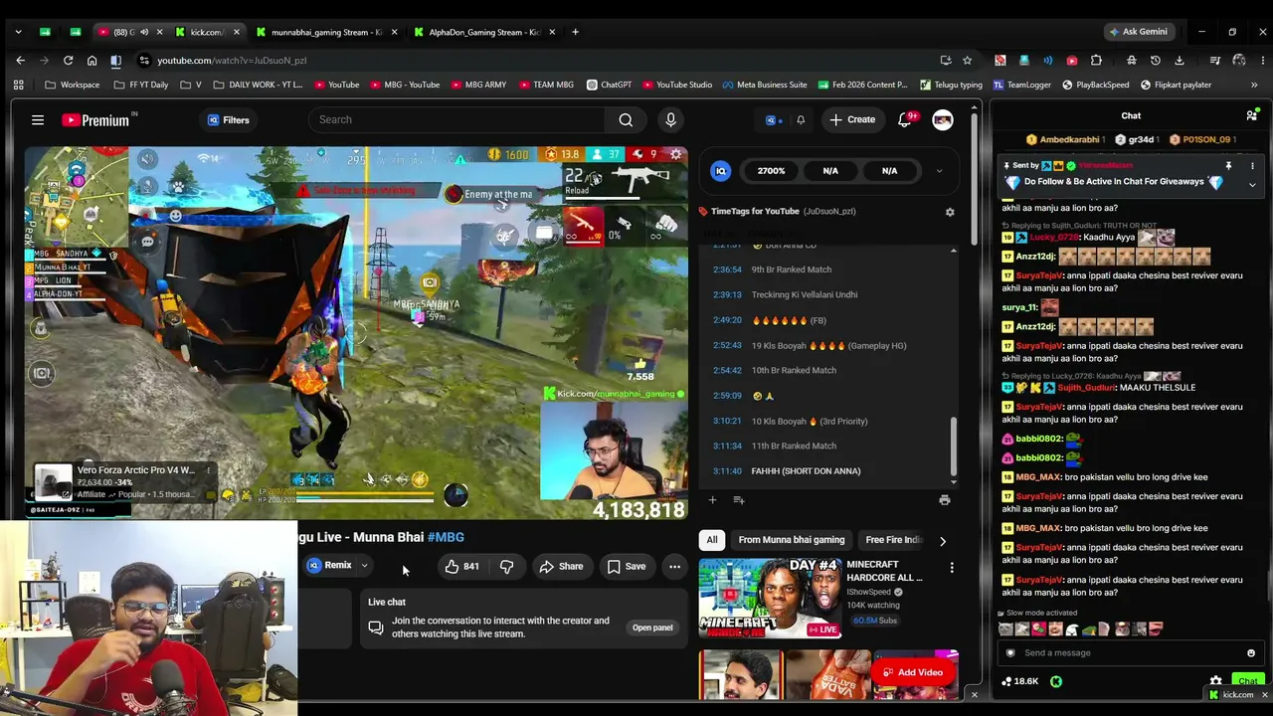
Task: Select the All filter chip
Action: click(712, 540)
